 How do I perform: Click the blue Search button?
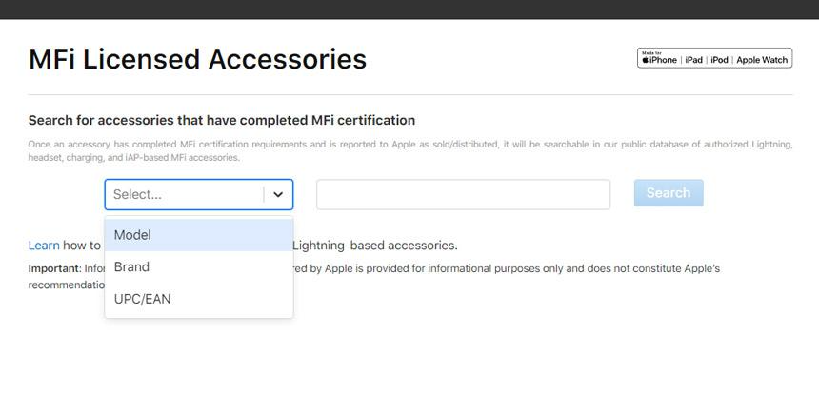(669, 192)
